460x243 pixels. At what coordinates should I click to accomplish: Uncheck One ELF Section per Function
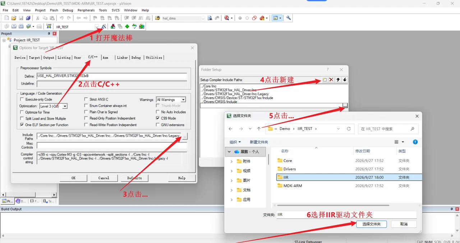22,125
